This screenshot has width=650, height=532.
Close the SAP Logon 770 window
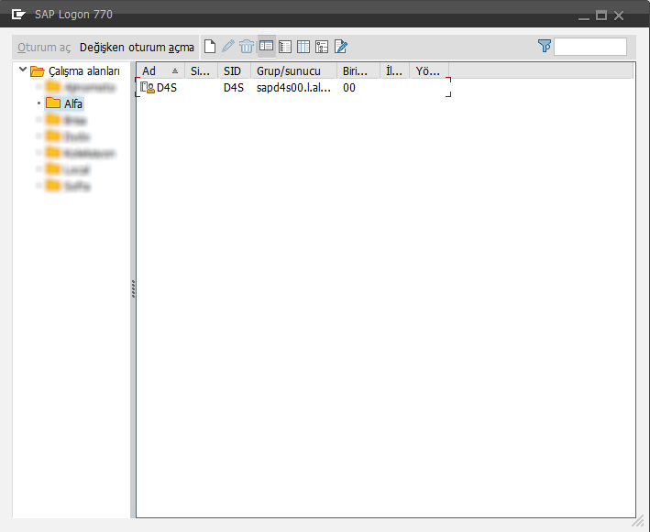(x=619, y=16)
